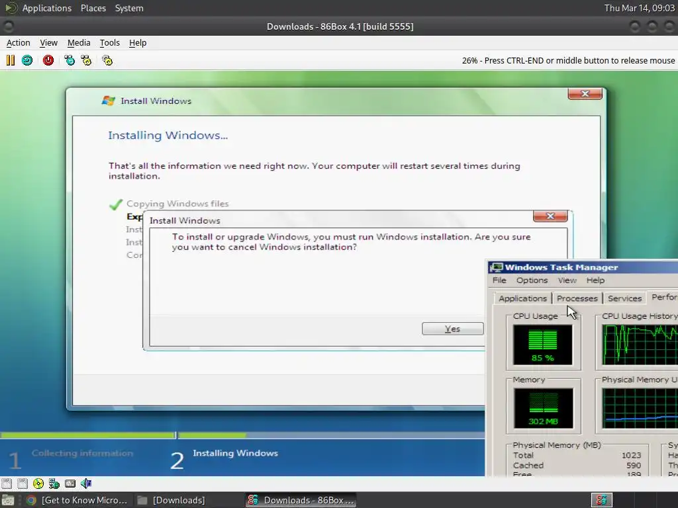Switch to Task Manager Processes tab

click(x=577, y=298)
